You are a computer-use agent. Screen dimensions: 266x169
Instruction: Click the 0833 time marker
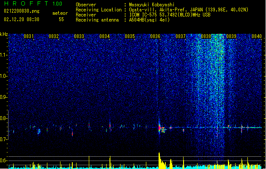tap(79, 36)
